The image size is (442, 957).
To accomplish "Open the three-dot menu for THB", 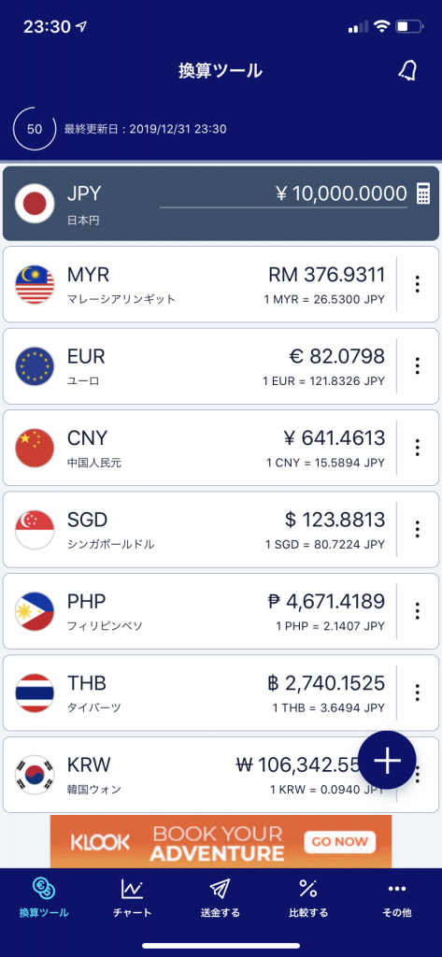I will 418,693.
